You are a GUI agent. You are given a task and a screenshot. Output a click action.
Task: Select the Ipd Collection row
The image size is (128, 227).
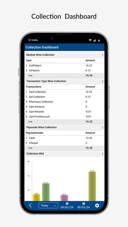pyautogui.click(x=65, y=97)
